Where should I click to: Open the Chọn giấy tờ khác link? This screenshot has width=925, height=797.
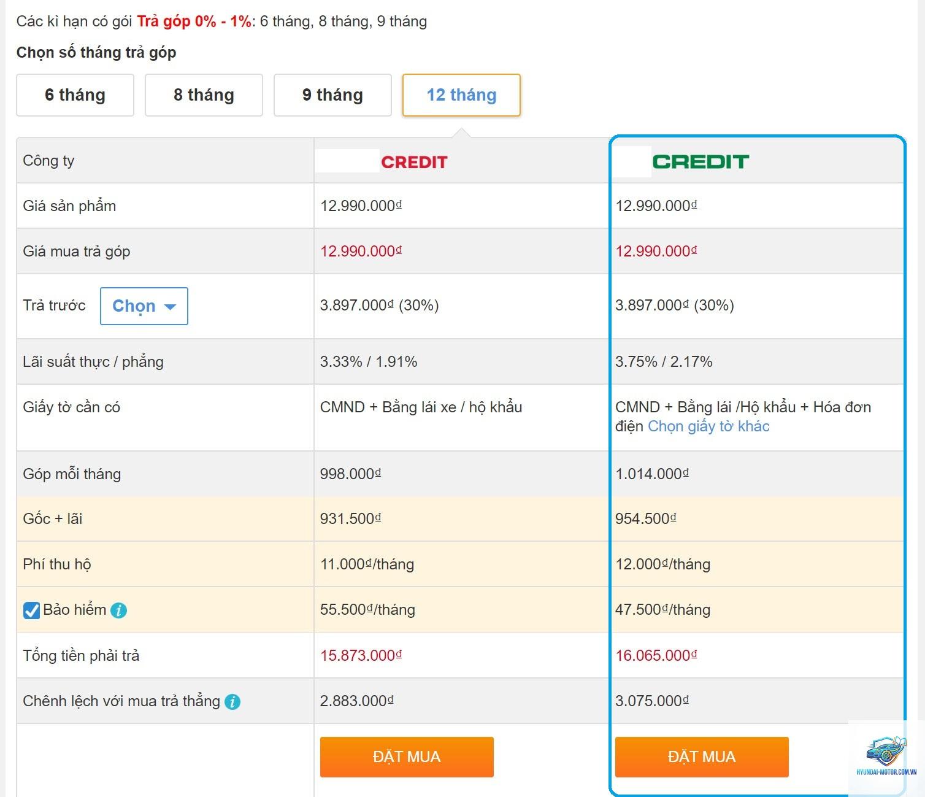(x=708, y=426)
